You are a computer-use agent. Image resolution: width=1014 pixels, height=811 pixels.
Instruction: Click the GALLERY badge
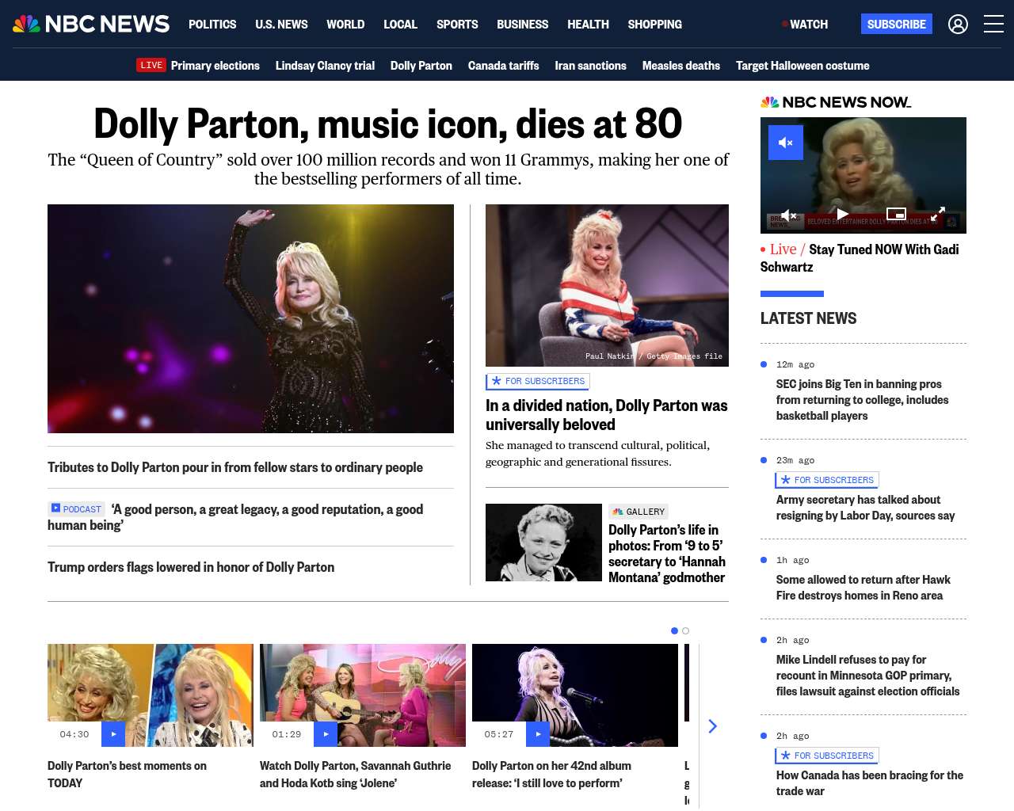coord(639,512)
